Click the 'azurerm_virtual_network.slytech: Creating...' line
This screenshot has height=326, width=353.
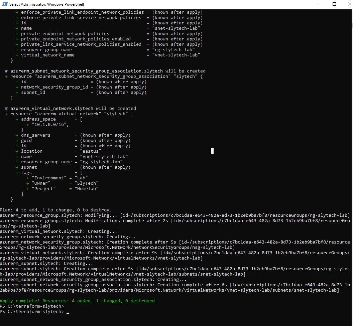(x=58, y=231)
